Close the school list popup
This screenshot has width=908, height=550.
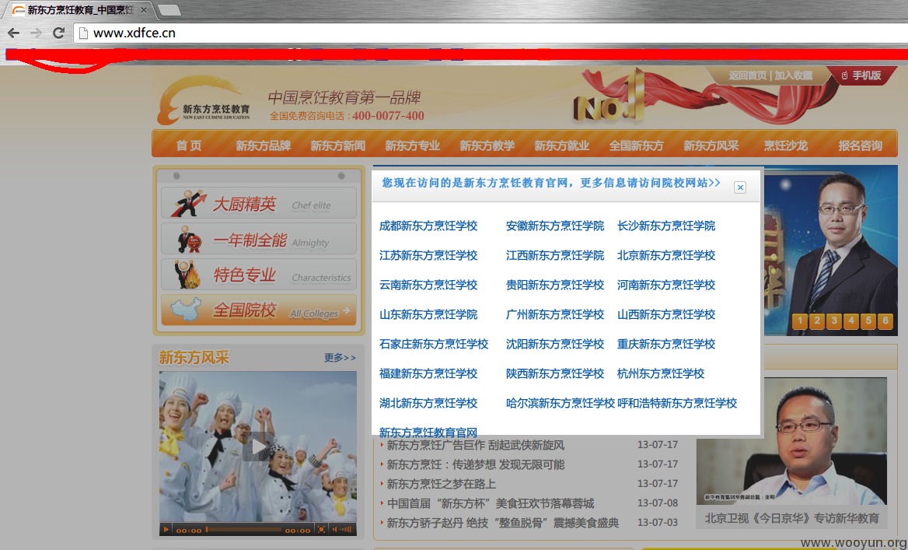[739, 187]
